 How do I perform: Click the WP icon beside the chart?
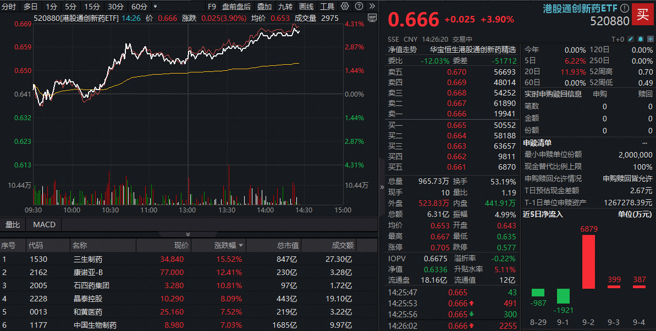click(x=372, y=18)
